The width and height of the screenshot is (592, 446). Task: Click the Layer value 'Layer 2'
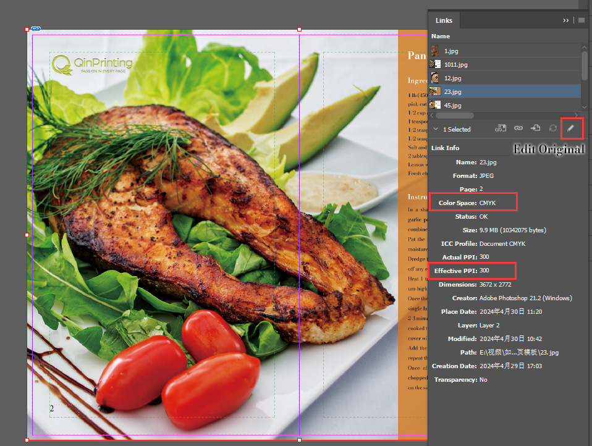[x=489, y=326]
